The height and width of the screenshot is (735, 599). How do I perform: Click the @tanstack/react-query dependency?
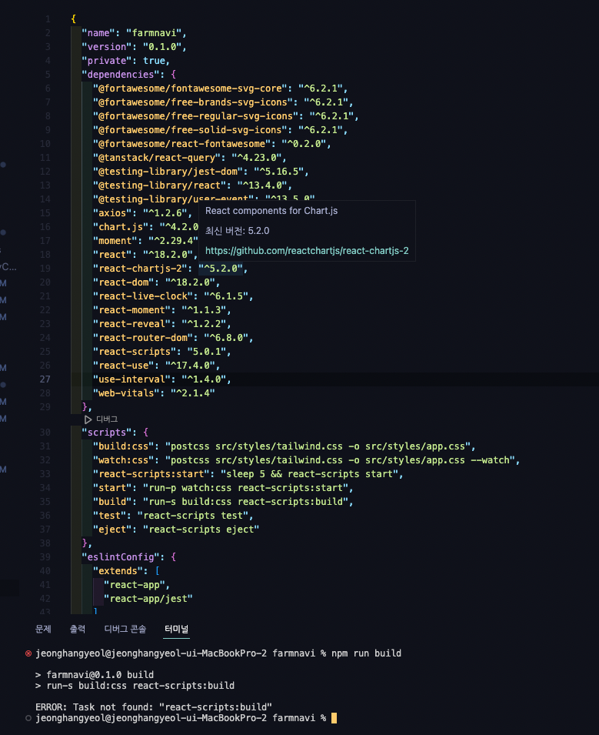[x=190, y=158]
